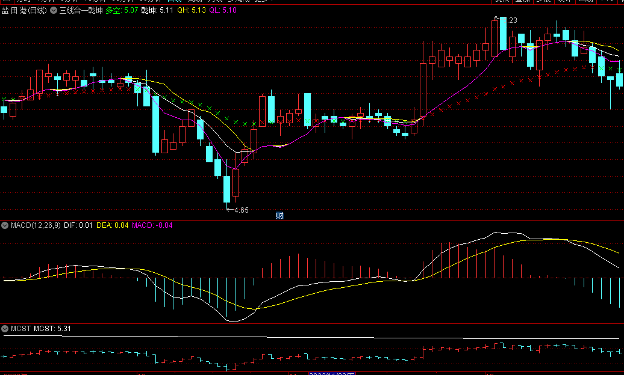This screenshot has width=624, height=375.
Task: Click the 乾坤: 5.11 value
Action: [x=157, y=10]
